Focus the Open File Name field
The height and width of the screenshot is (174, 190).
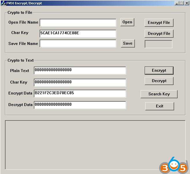78,22
